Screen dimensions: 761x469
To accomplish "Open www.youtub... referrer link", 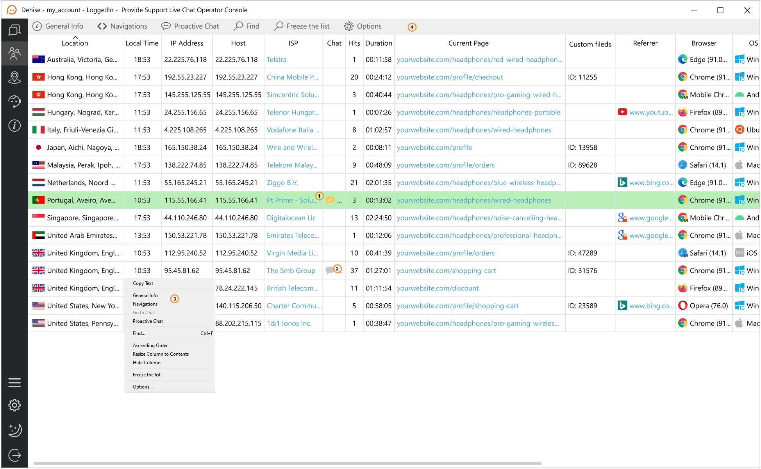I will pos(651,112).
